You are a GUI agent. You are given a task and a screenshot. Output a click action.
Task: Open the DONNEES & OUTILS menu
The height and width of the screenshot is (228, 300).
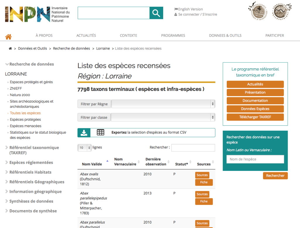coord(225,35)
